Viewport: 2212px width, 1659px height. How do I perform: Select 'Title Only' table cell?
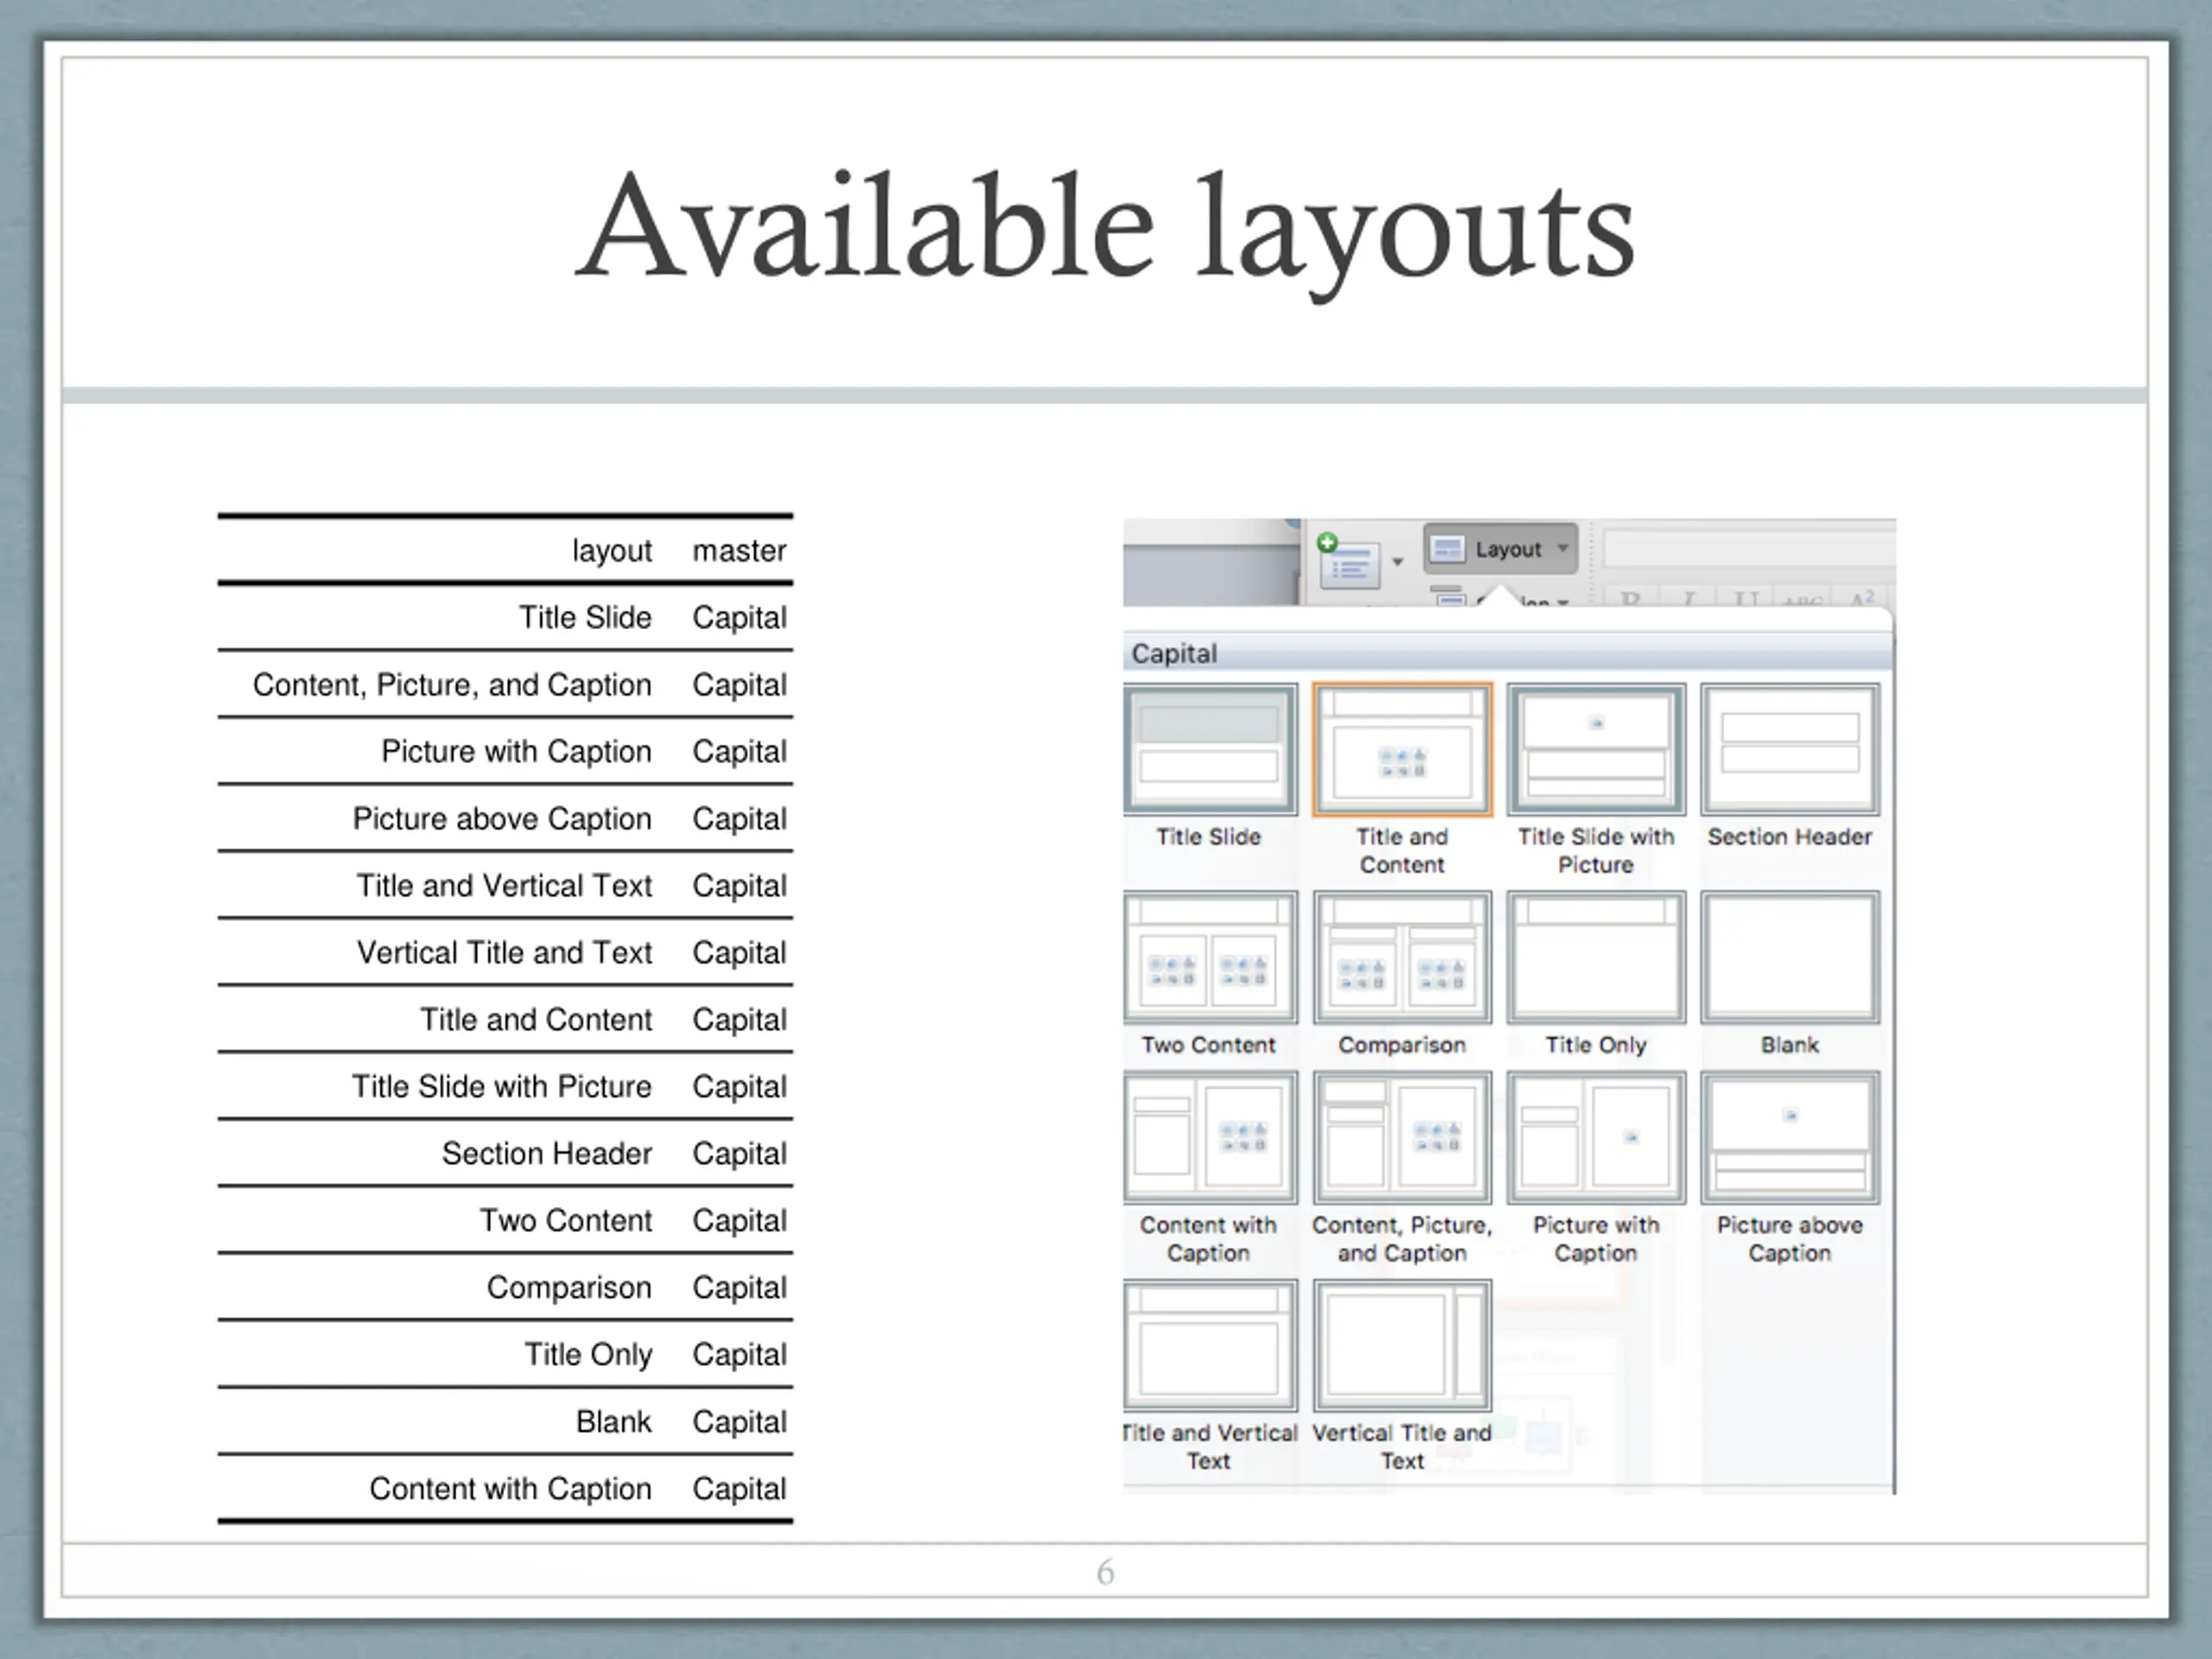click(x=588, y=1354)
